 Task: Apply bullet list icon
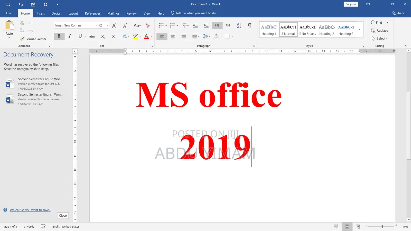161,25
